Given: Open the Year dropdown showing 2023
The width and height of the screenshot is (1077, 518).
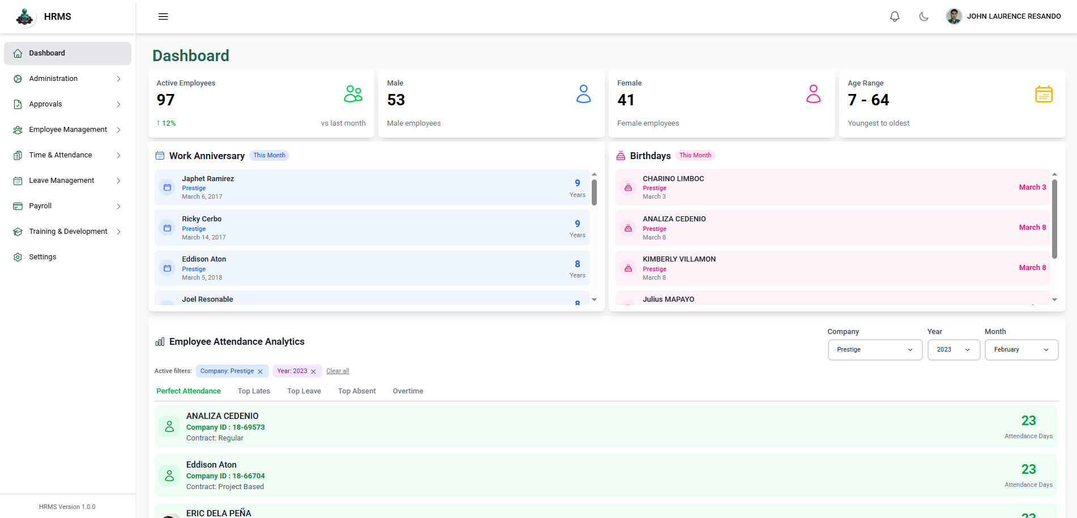Looking at the screenshot, I should pyautogui.click(x=954, y=350).
